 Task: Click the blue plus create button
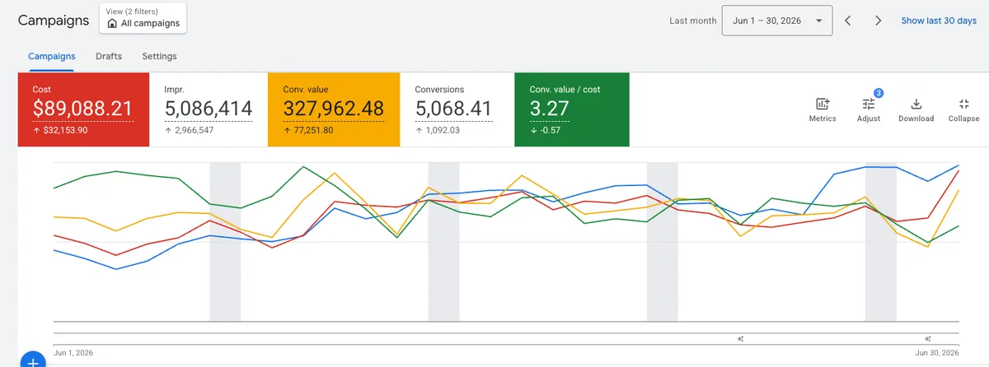[33, 360]
